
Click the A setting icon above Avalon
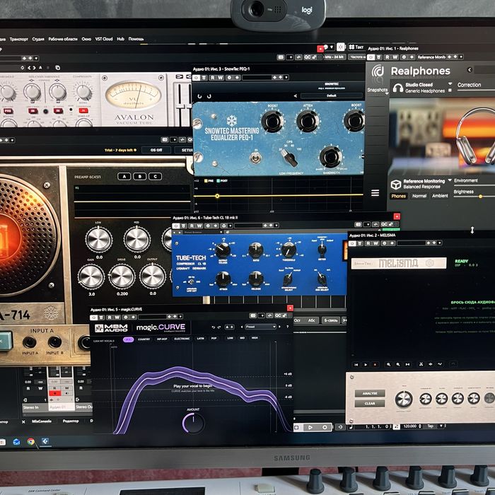[40, 68]
